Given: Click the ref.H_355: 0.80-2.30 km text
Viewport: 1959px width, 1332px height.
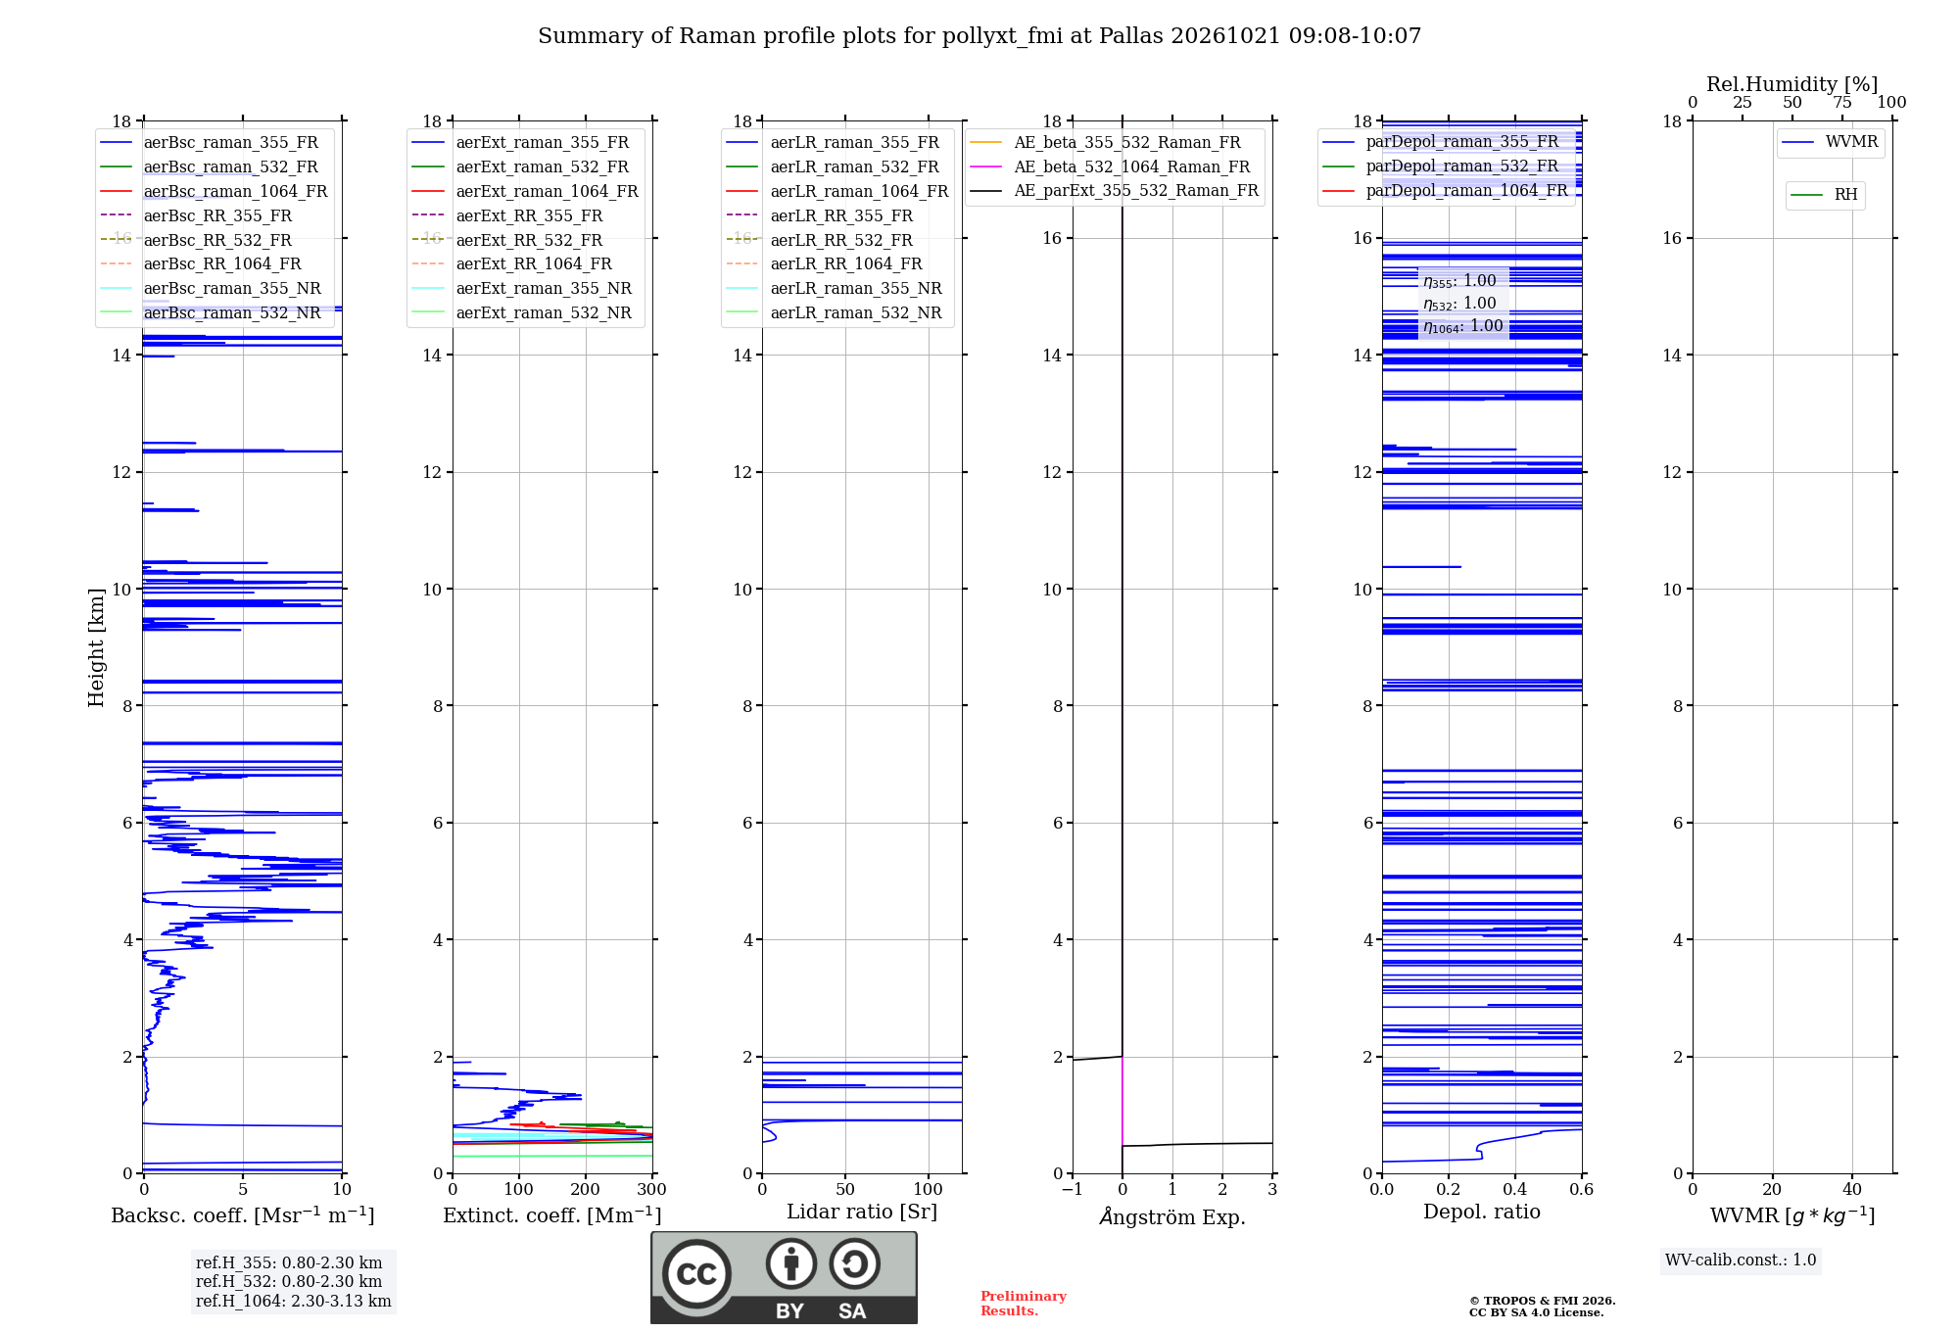Looking at the screenshot, I should point(289,1263).
